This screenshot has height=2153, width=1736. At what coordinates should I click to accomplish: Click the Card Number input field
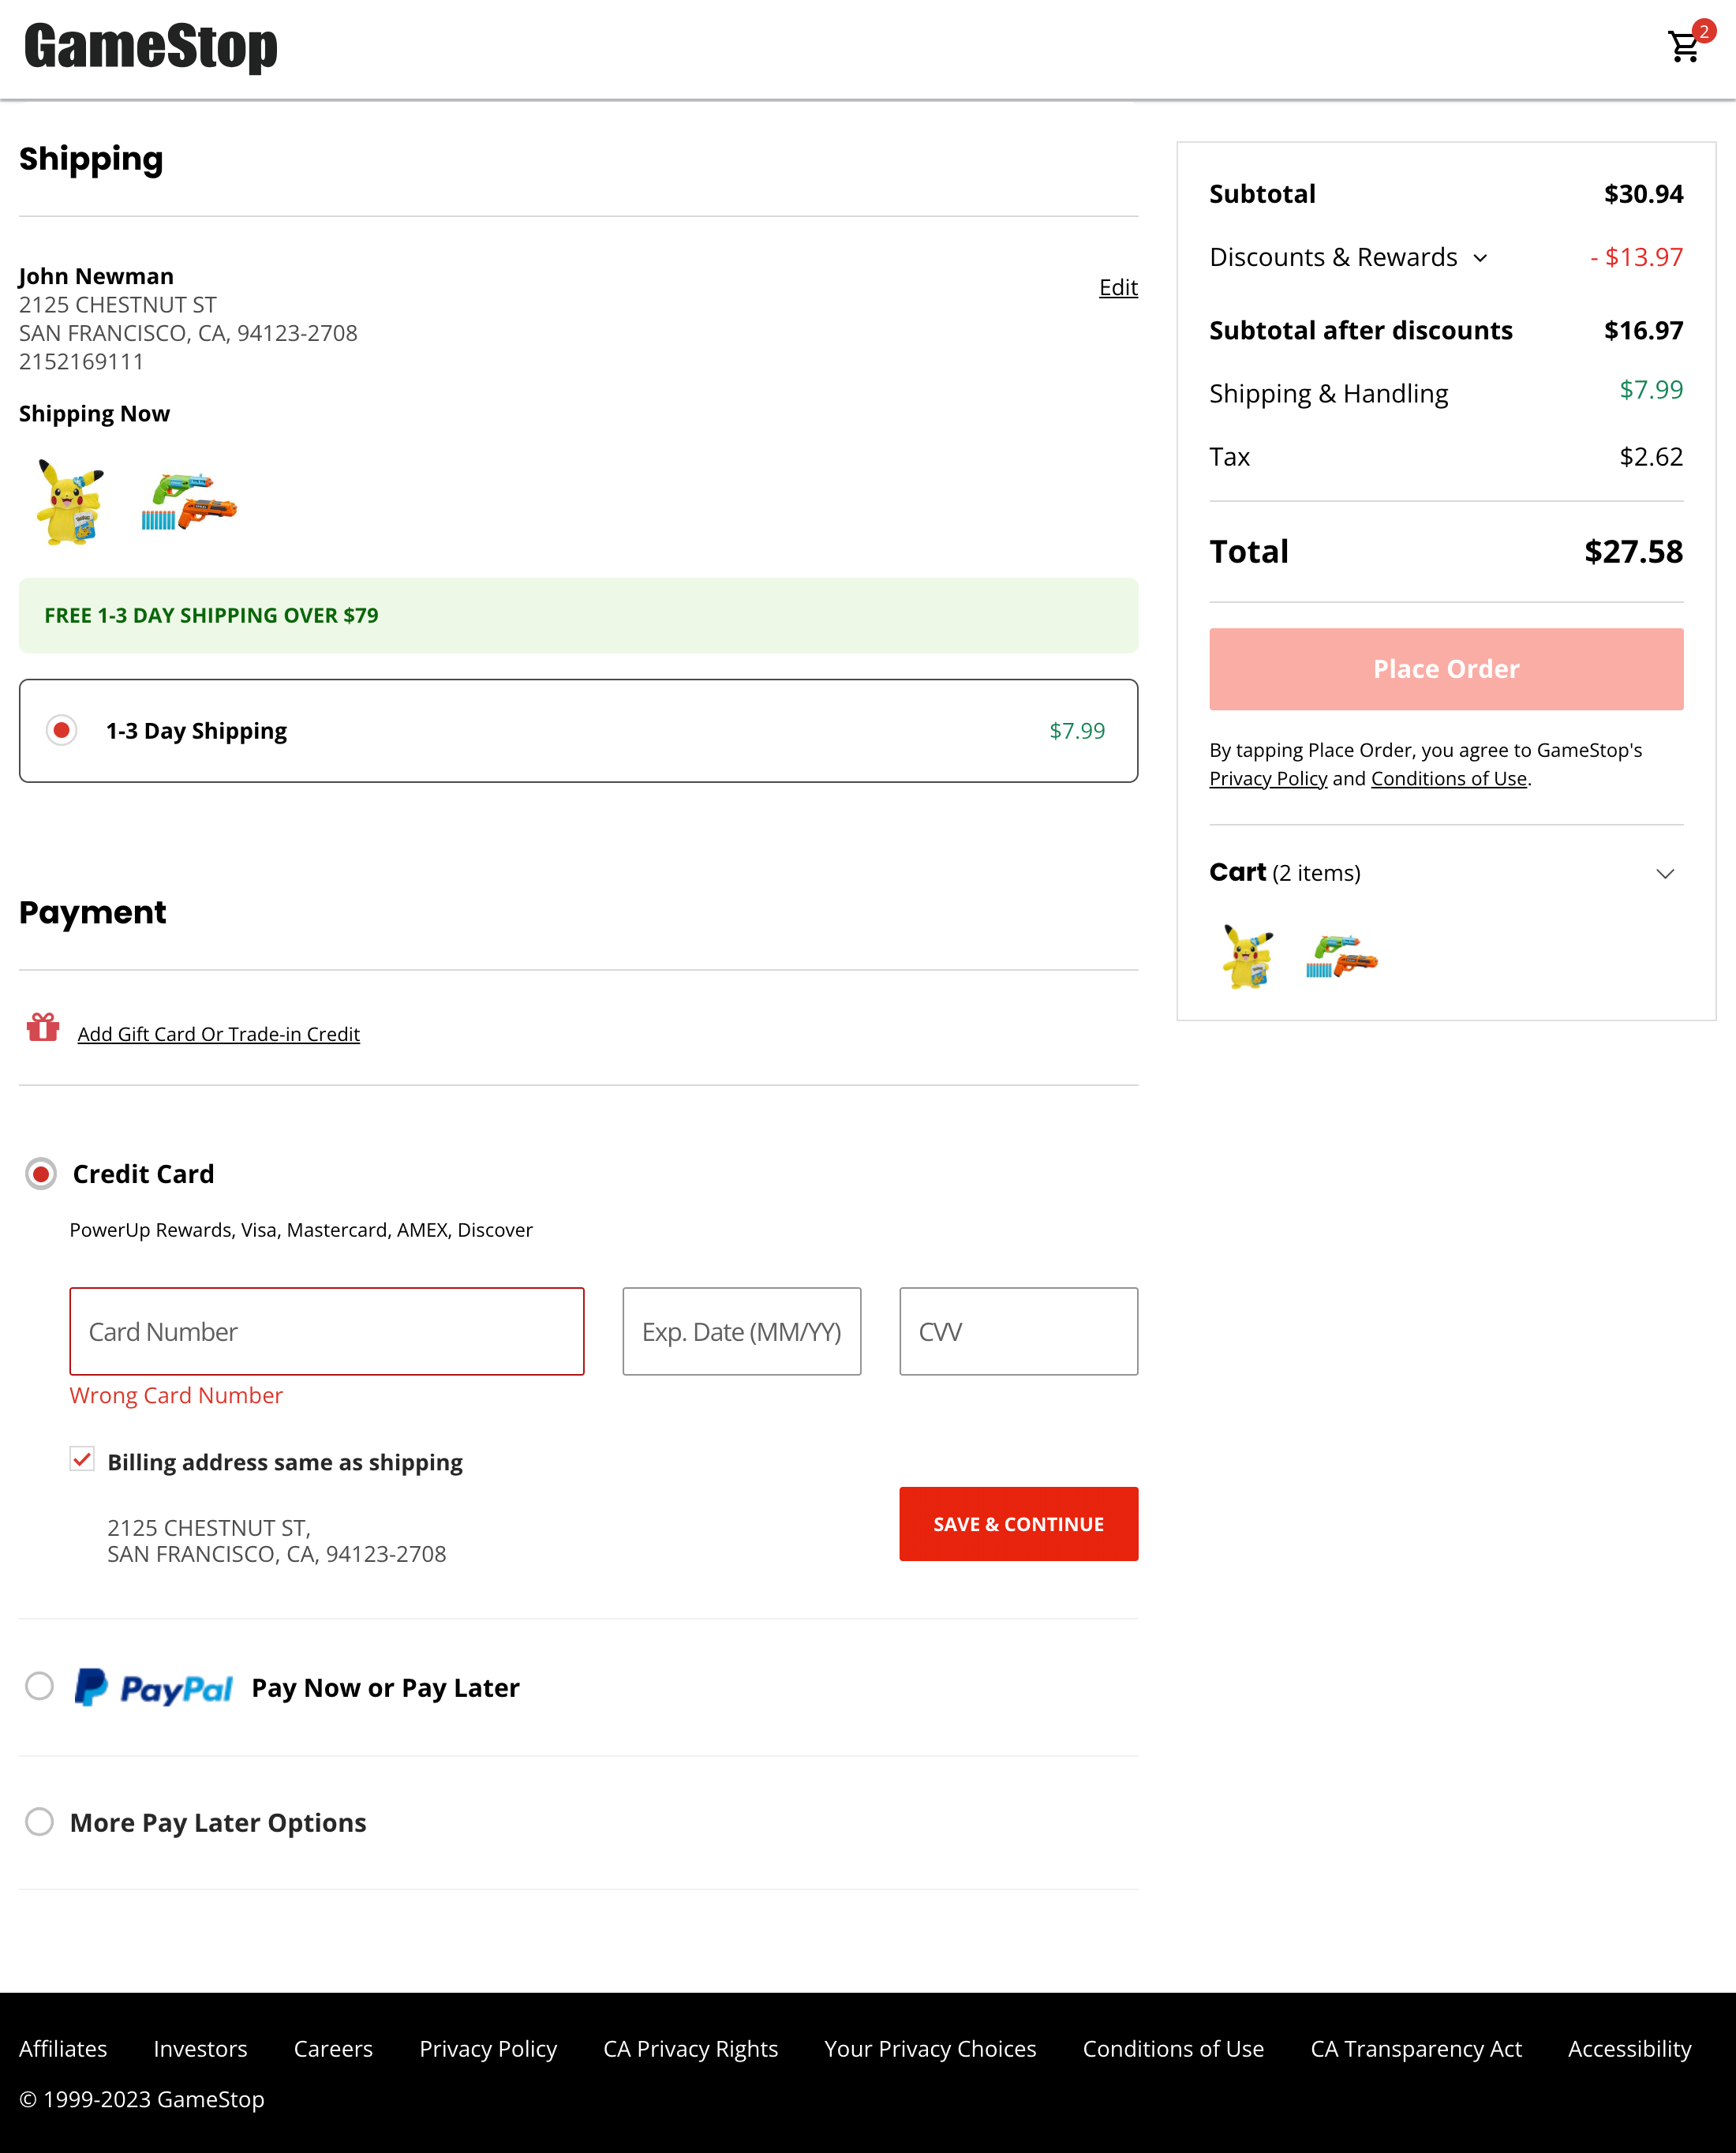click(x=326, y=1331)
